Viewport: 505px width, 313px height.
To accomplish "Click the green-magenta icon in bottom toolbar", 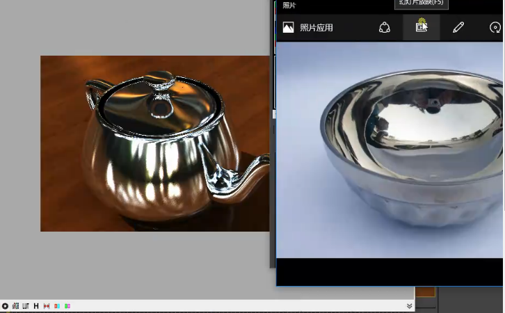I will (x=67, y=306).
